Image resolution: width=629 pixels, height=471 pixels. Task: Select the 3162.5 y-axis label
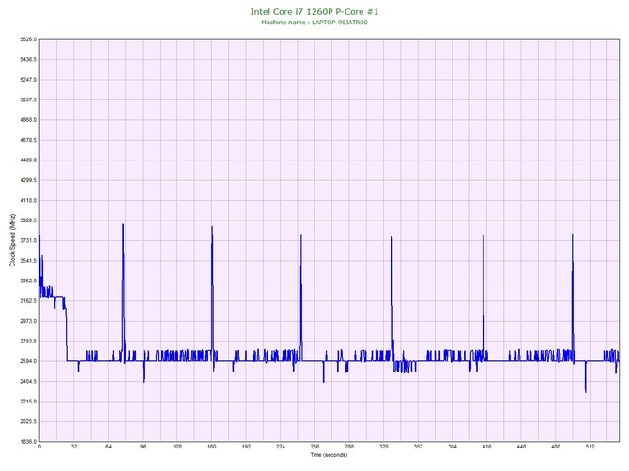pos(28,301)
